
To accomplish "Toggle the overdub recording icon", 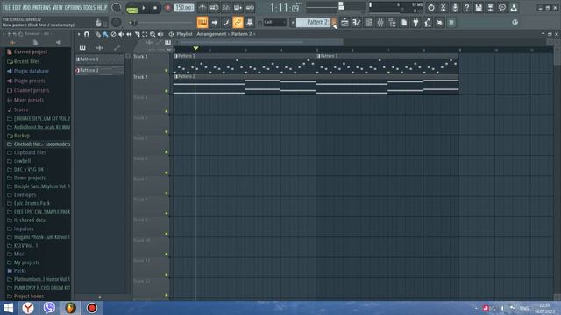I will 238,8.
